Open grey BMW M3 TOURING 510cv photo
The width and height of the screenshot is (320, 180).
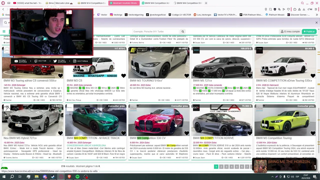(x=159, y=63)
